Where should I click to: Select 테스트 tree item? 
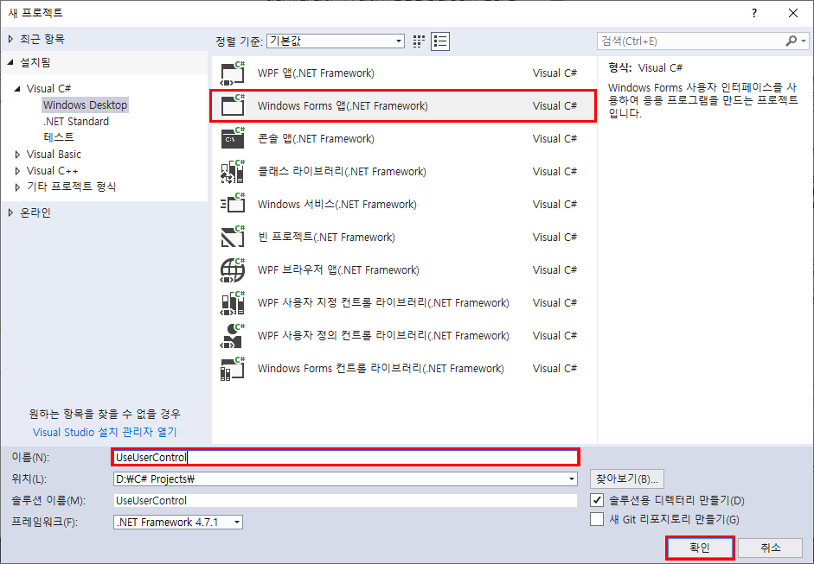click(59, 136)
